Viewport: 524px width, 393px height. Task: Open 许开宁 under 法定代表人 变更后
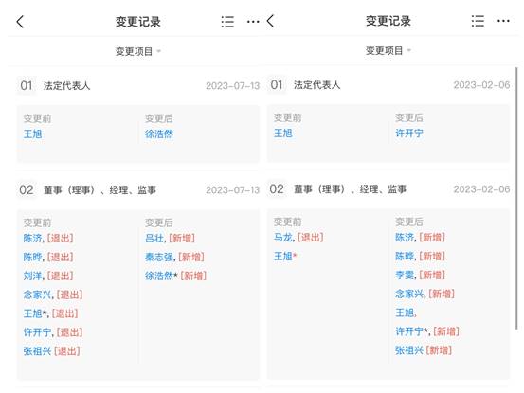point(409,134)
